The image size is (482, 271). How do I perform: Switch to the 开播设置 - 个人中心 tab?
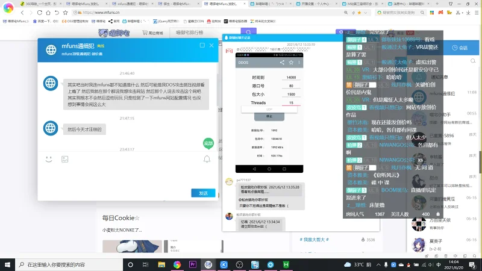[x=316, y=4]
